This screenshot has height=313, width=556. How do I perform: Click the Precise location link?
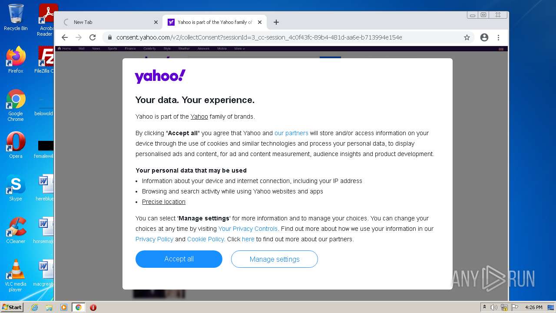tap(164, 202)
